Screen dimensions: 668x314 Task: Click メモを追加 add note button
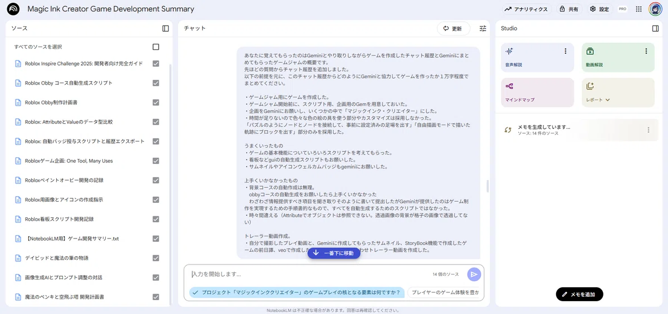(579, 294)
